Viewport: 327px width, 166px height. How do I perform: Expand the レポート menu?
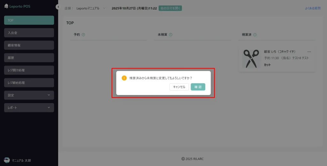[x=29, y=108]
